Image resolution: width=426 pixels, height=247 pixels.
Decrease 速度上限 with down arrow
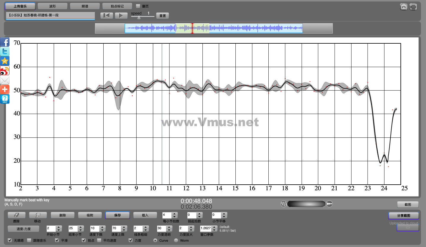124,230
